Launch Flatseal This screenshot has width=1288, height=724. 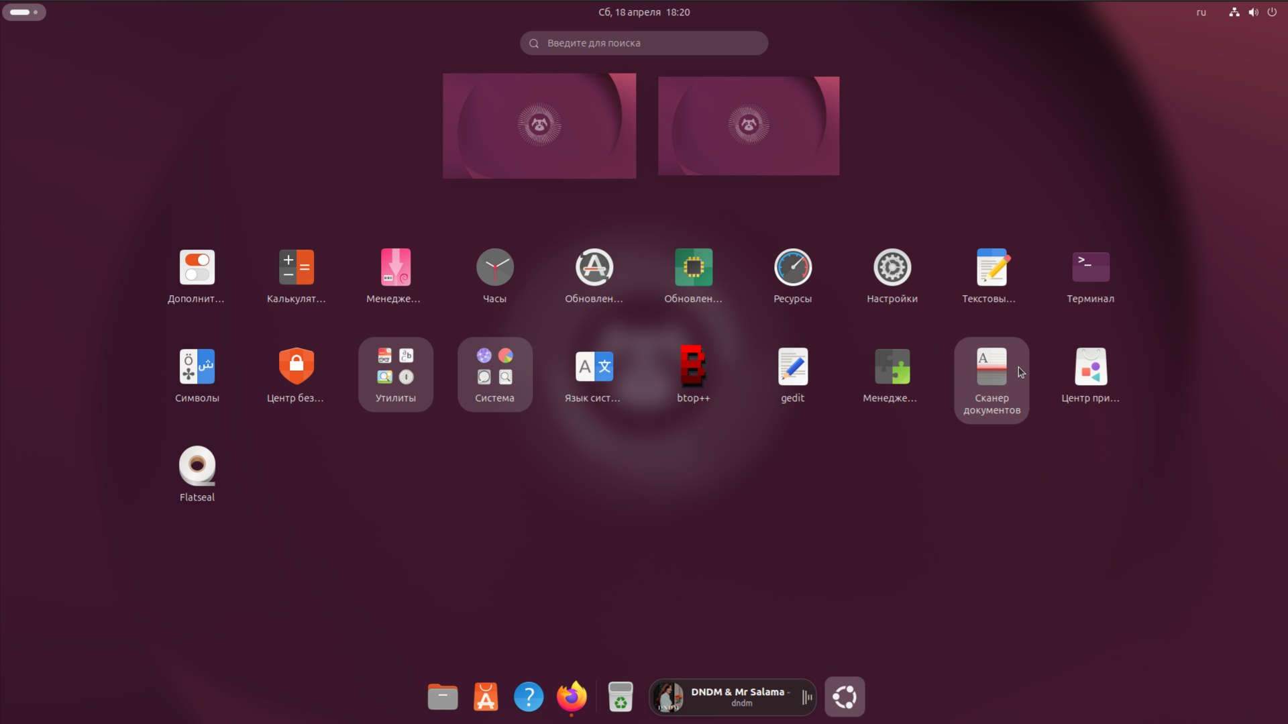(197, 466)
